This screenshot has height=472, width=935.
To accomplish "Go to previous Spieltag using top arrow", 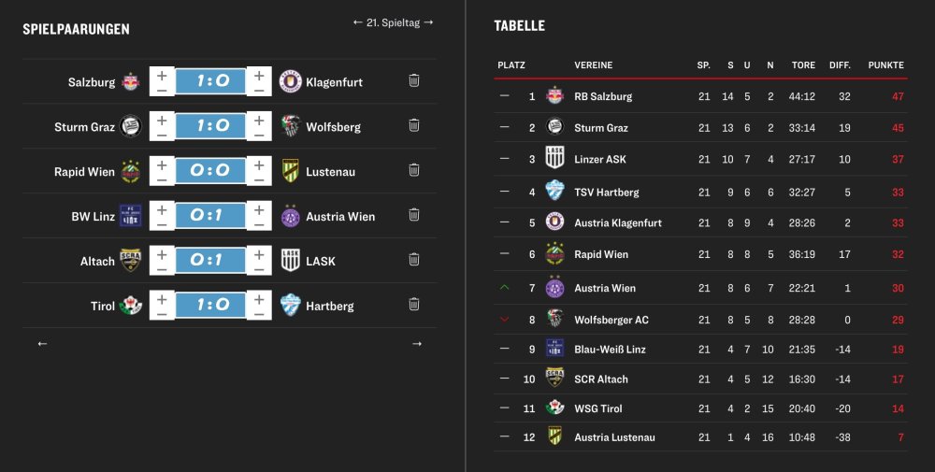I will click(x=357, y=22).
